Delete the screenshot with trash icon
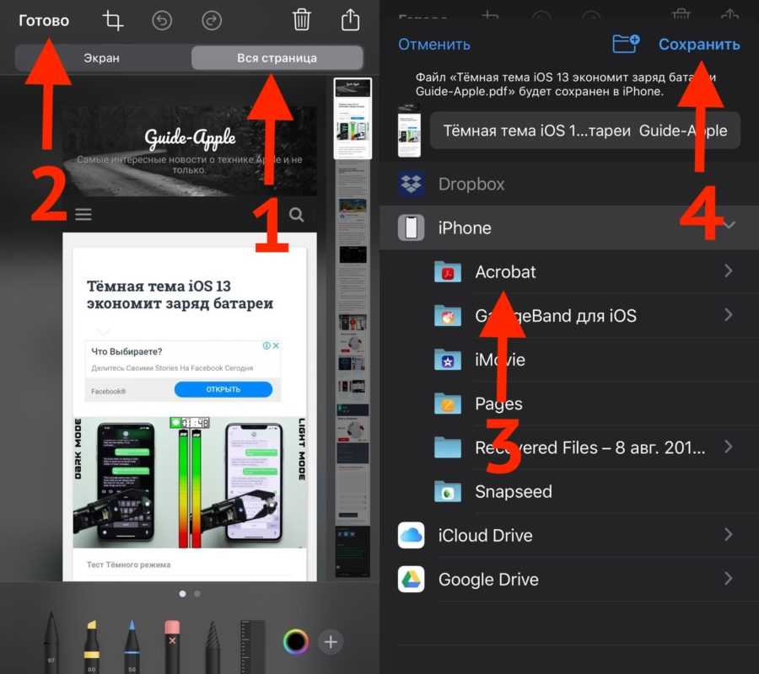This screenshot has width=759, height=674. (x=301, y=20)
